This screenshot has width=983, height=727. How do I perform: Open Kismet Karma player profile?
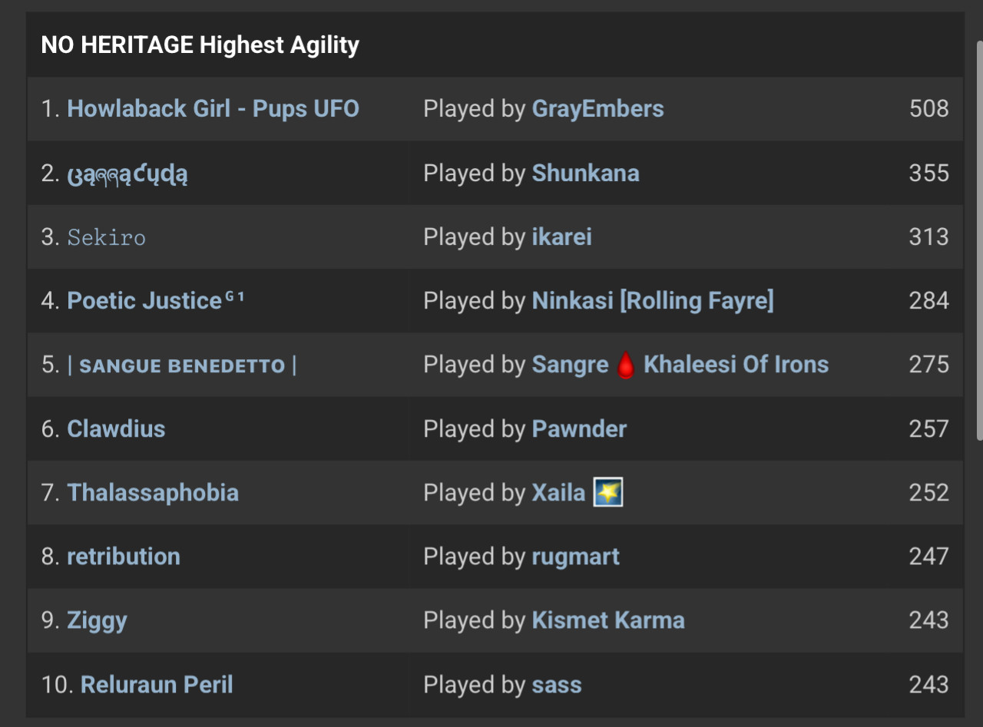pyautogui.click(x=608, y=620)
